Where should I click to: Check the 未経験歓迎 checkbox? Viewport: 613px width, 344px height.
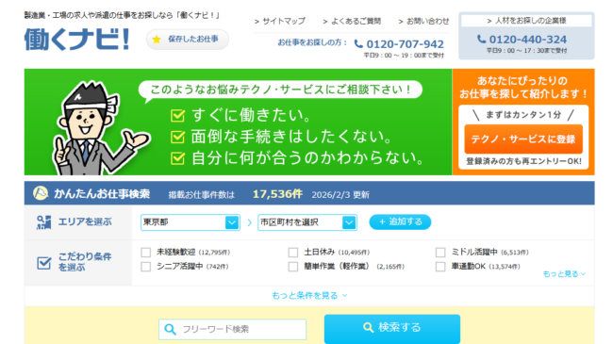click(x=146, y=253)
